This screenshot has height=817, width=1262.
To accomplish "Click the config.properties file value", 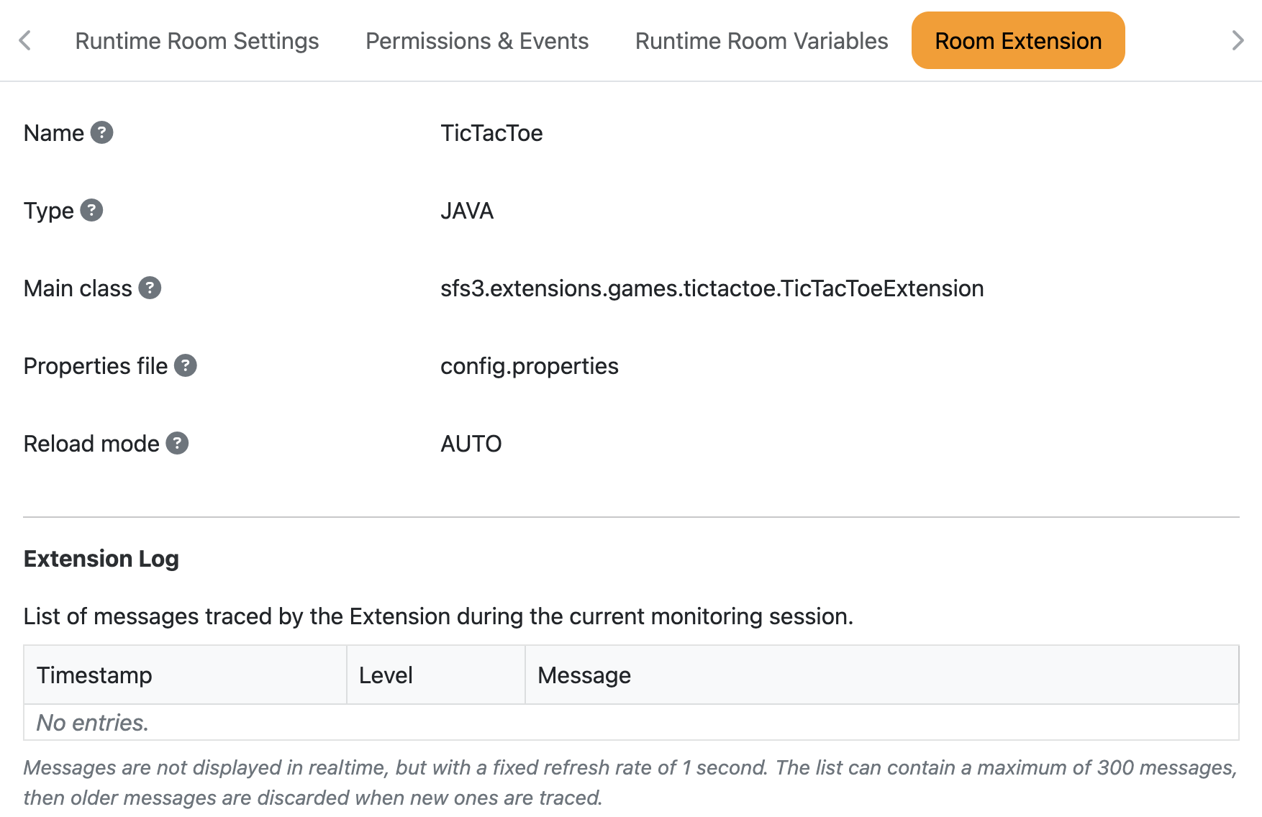I will [530, 365].
